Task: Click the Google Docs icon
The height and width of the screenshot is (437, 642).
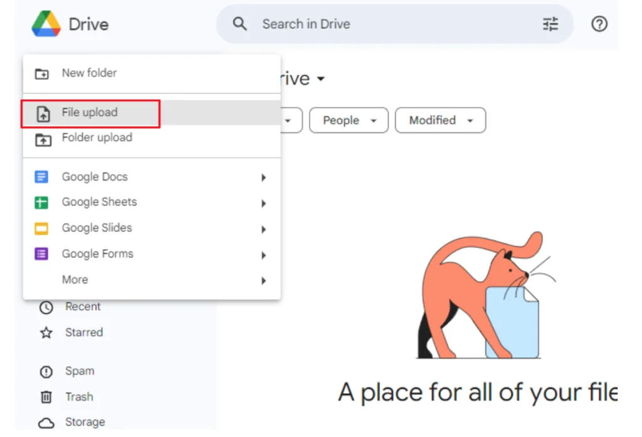Action: pyautogui.click(x=41, y=177)
